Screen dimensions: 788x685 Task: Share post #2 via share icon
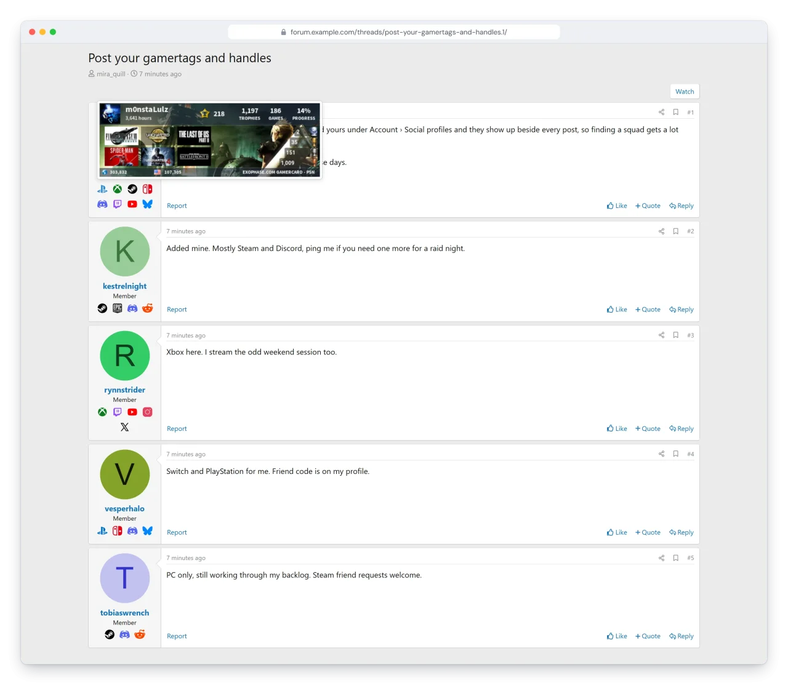click(661, 231)
